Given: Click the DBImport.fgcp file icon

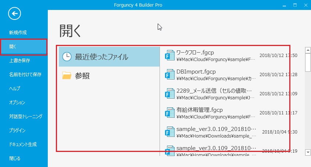Looking at the screenshot, I should (169, 74).
